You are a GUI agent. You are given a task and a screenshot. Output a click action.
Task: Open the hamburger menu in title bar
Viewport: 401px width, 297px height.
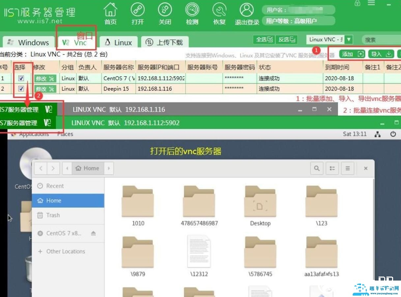coord(371,3)
